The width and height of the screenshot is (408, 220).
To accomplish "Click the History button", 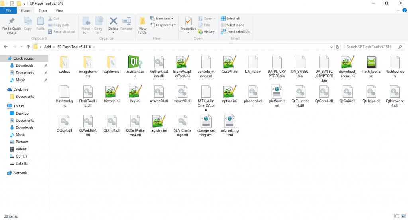I will pos(206,31).
